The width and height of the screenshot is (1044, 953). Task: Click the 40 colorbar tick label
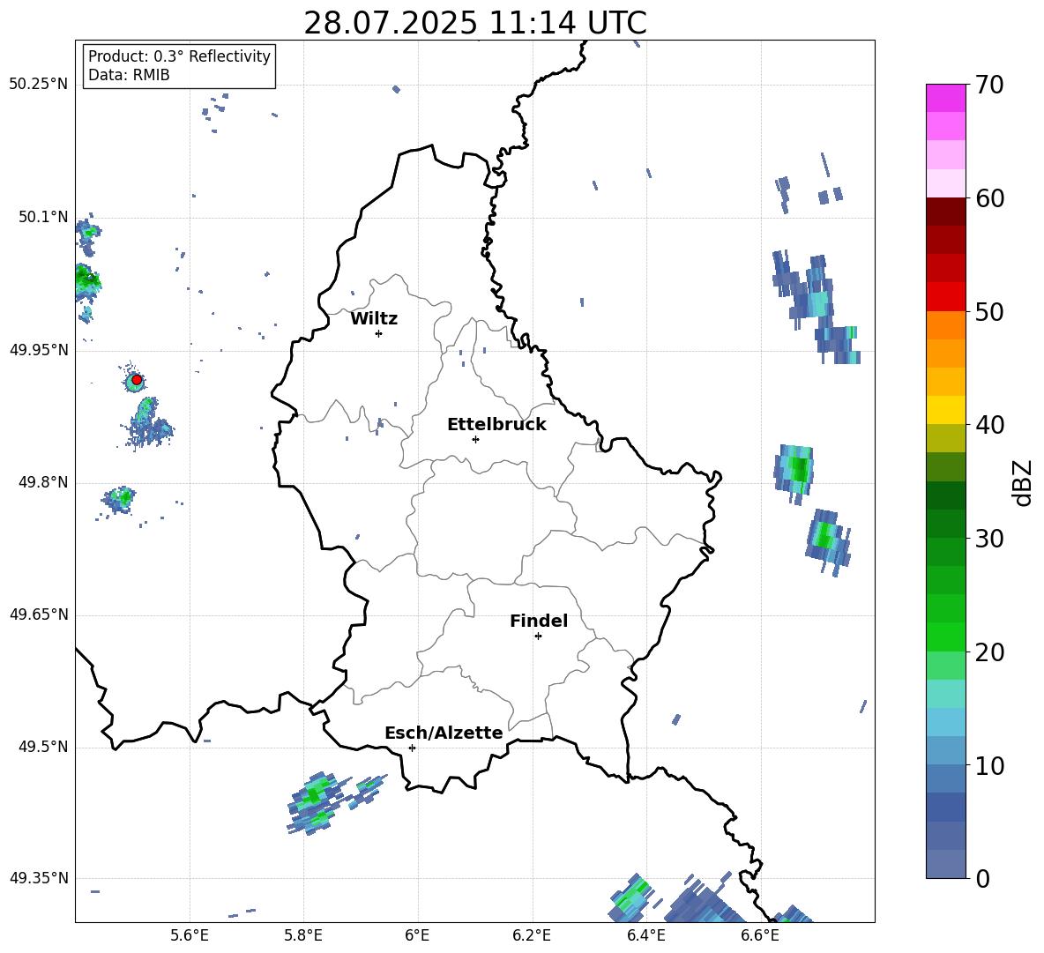[989, 425]
